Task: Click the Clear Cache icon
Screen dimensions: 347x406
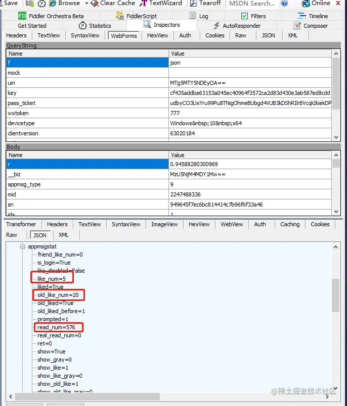Action: pyautogui.click(x=95, y=4)
